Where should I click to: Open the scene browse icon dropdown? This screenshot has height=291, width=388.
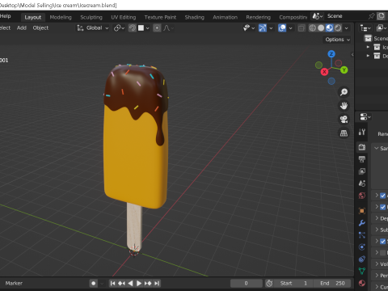click(x=318, y=16)
